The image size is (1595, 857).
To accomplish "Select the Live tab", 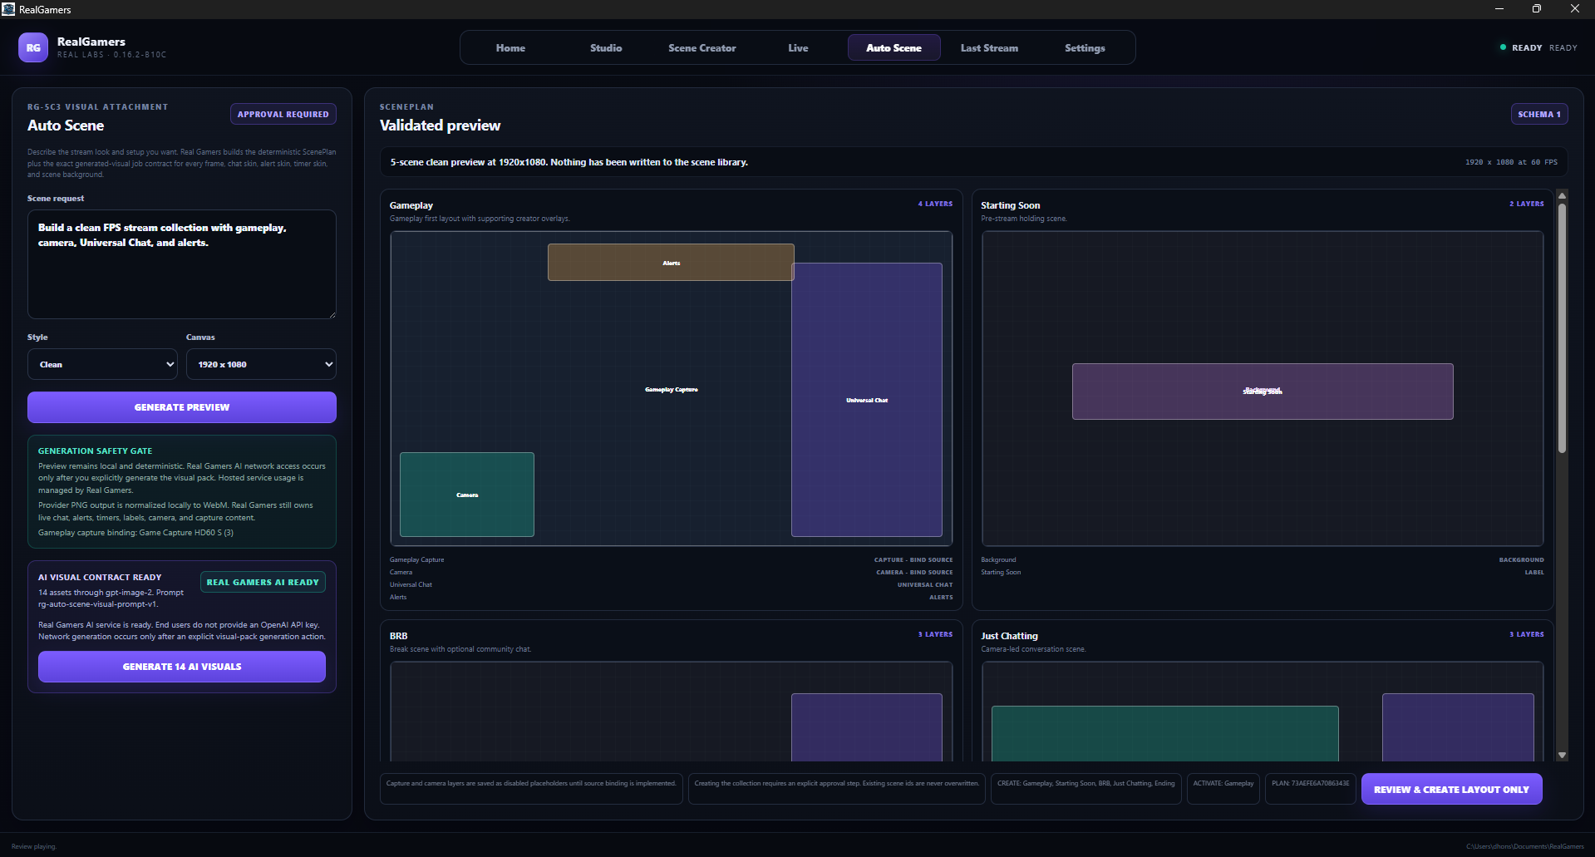I will coord(798,48).
